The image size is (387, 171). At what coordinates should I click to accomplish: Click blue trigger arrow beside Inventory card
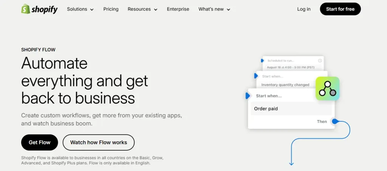click(256, 76)
